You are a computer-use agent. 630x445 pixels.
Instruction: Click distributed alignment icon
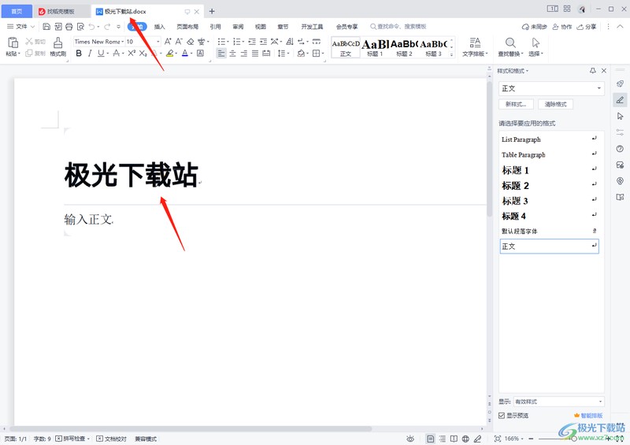[x=266, y=53]
